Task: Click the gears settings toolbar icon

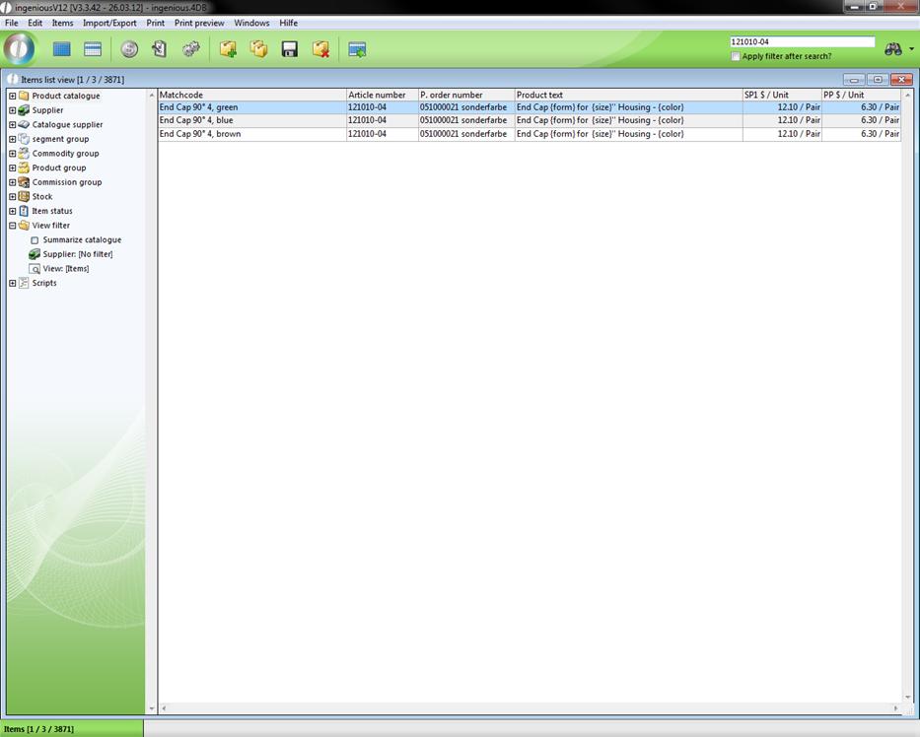Action: pos(191,49)
